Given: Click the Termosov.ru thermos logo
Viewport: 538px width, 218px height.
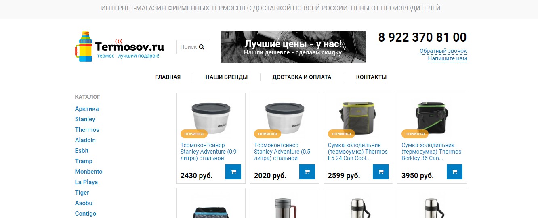Looking at the screenshot, I should (120, 47).
